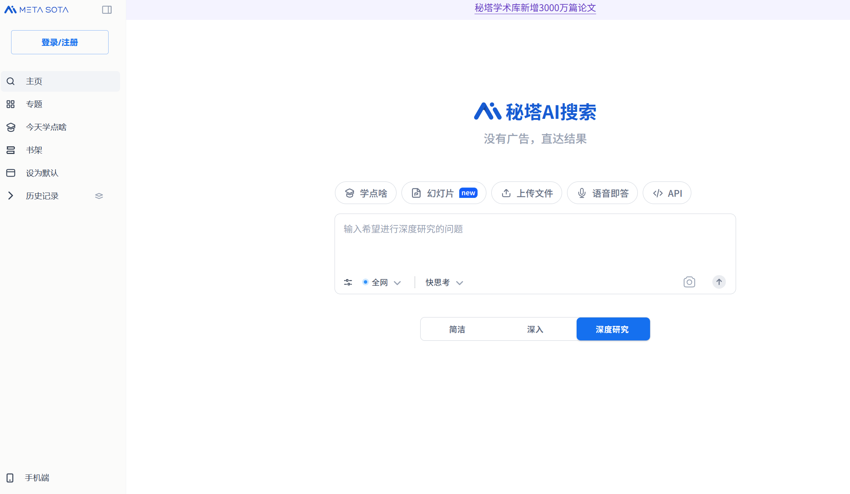Select the 手机端 phone icon
The height and width of the screenshot is (494, 850).
pos(10,478)
